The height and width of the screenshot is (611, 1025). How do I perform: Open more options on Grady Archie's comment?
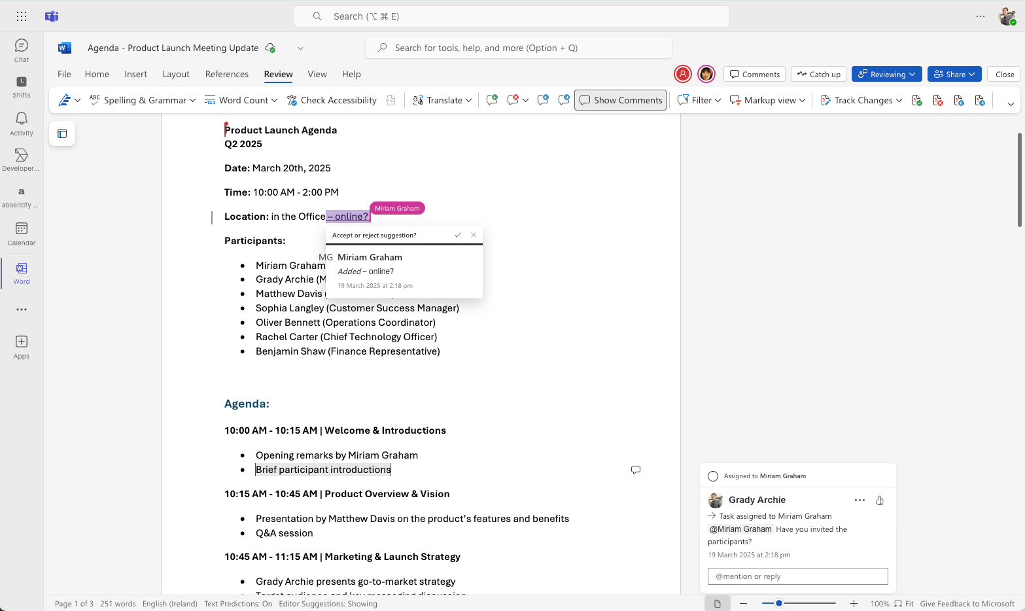pyautogui.click(x=860, y=500)
